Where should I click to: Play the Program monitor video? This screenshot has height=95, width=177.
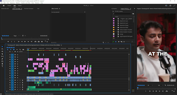click(156, 91)
